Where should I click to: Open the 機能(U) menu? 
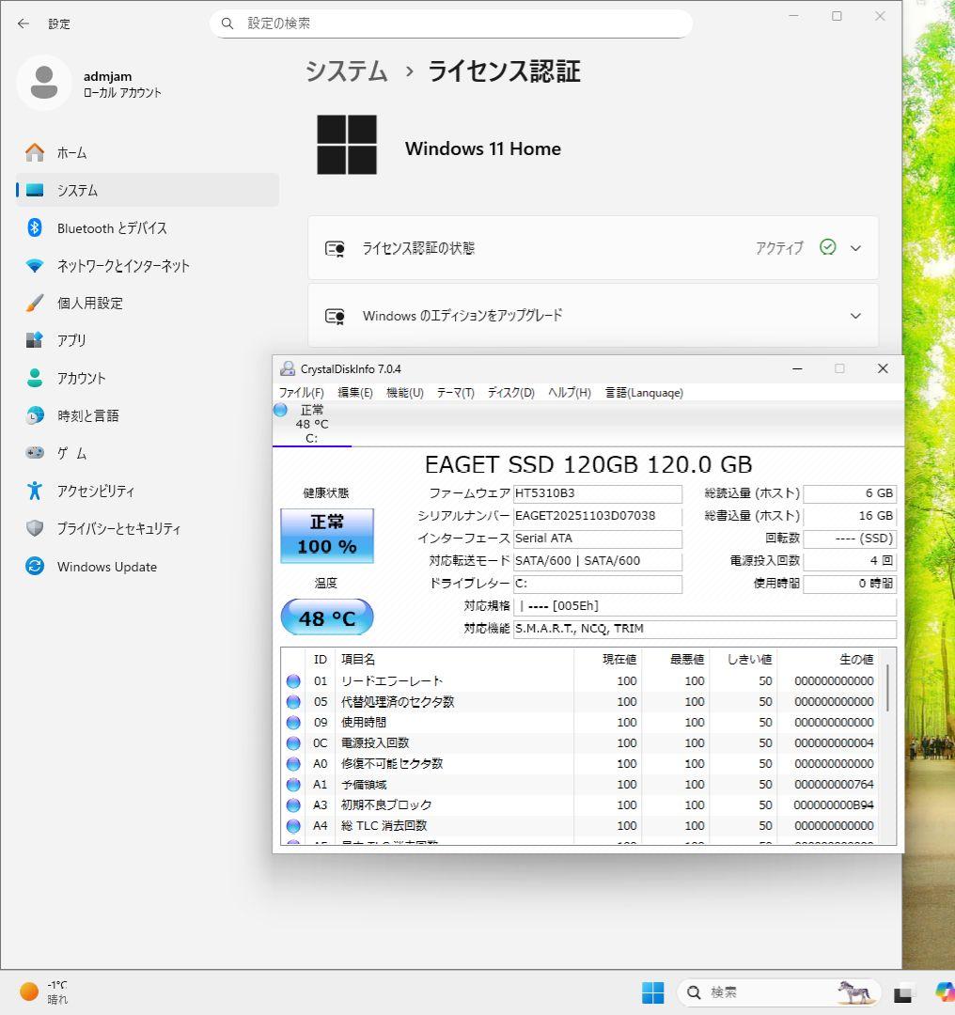[404, 393]
